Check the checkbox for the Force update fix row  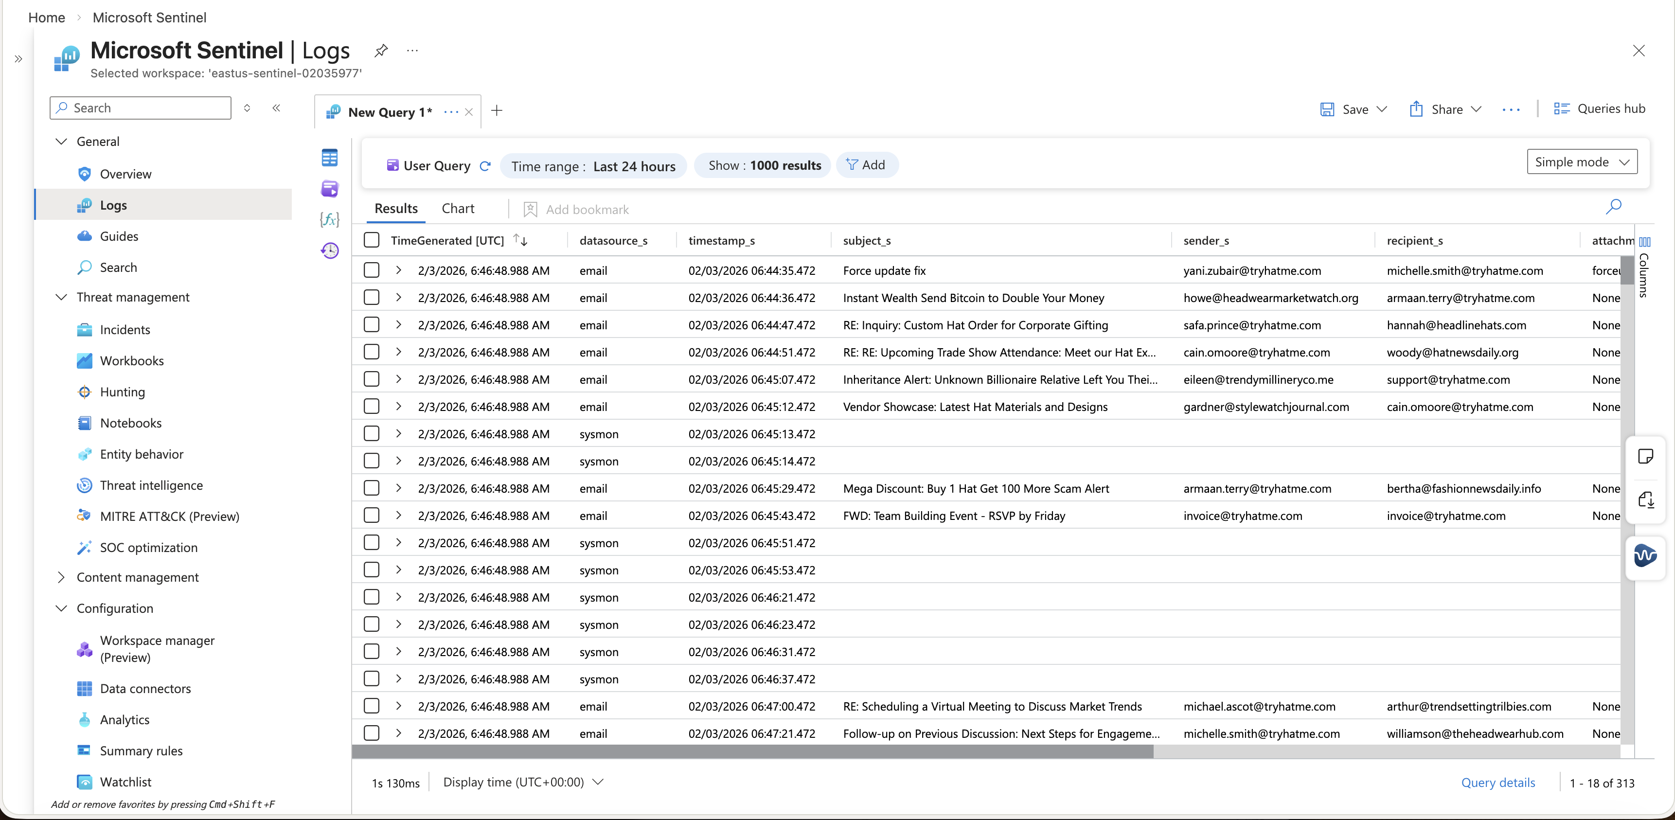pyautogui.click(x=371, y=270)
